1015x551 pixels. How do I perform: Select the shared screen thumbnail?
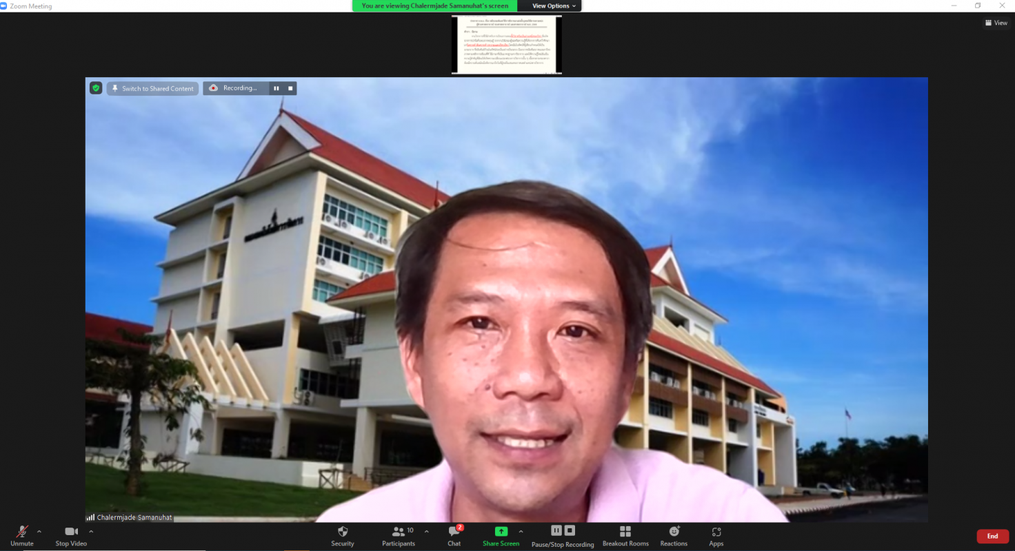pyautogui.click(x=506, y=44)
